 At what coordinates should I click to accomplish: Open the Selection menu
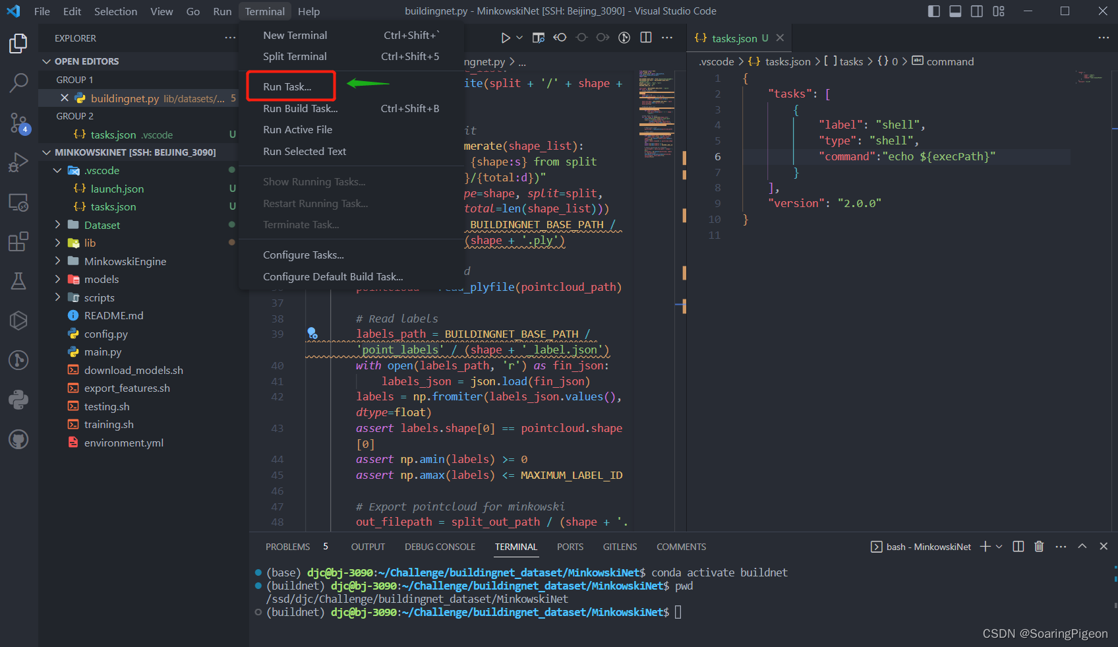coord(116,11)
